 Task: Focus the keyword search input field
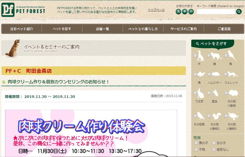coord(216,12)
